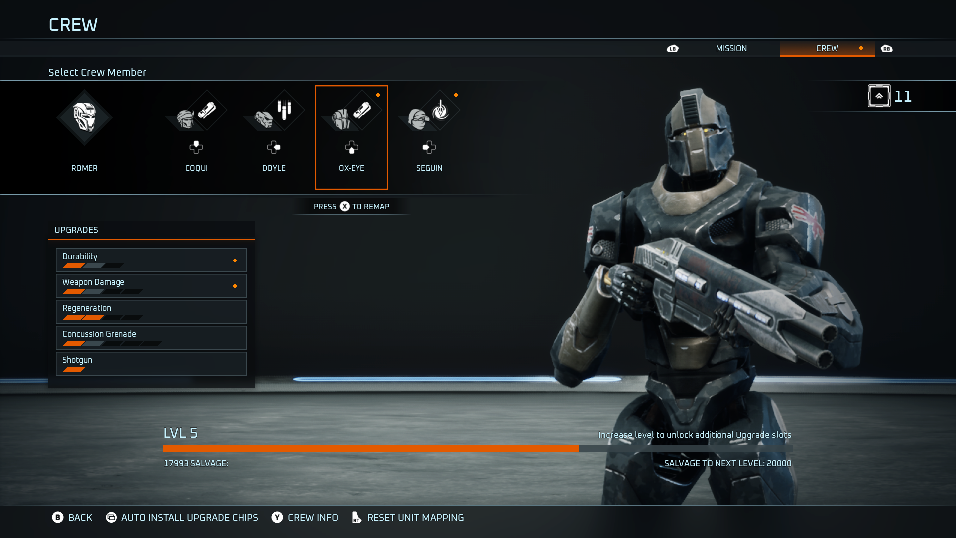Click the Durability upgrade diamond indicator
This screenshot has width=956, height=538.
(235, 260)
